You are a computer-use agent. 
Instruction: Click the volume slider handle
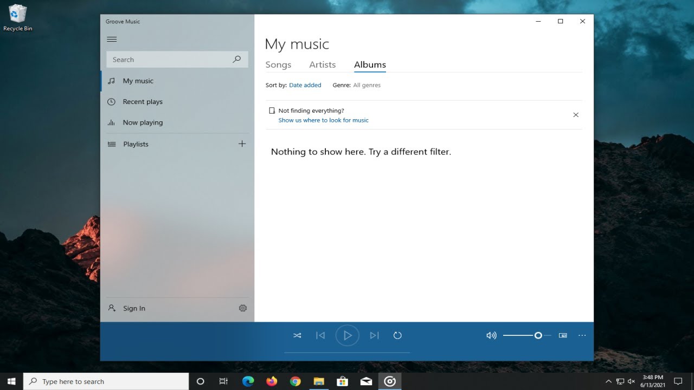pyautogui.click(x=538, y=335)
